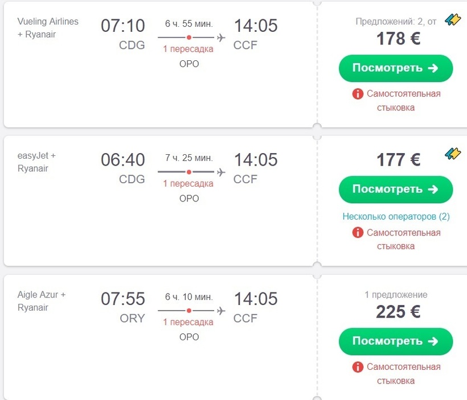Click '1 пересадка' text on Aigle Azur flight
This screenshot has height=400, width=467.
tap(189, 322)
